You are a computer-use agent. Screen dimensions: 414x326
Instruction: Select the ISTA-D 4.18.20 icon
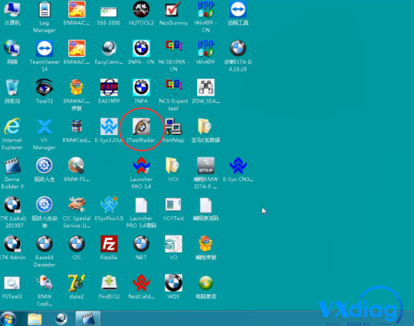point(238,48)
